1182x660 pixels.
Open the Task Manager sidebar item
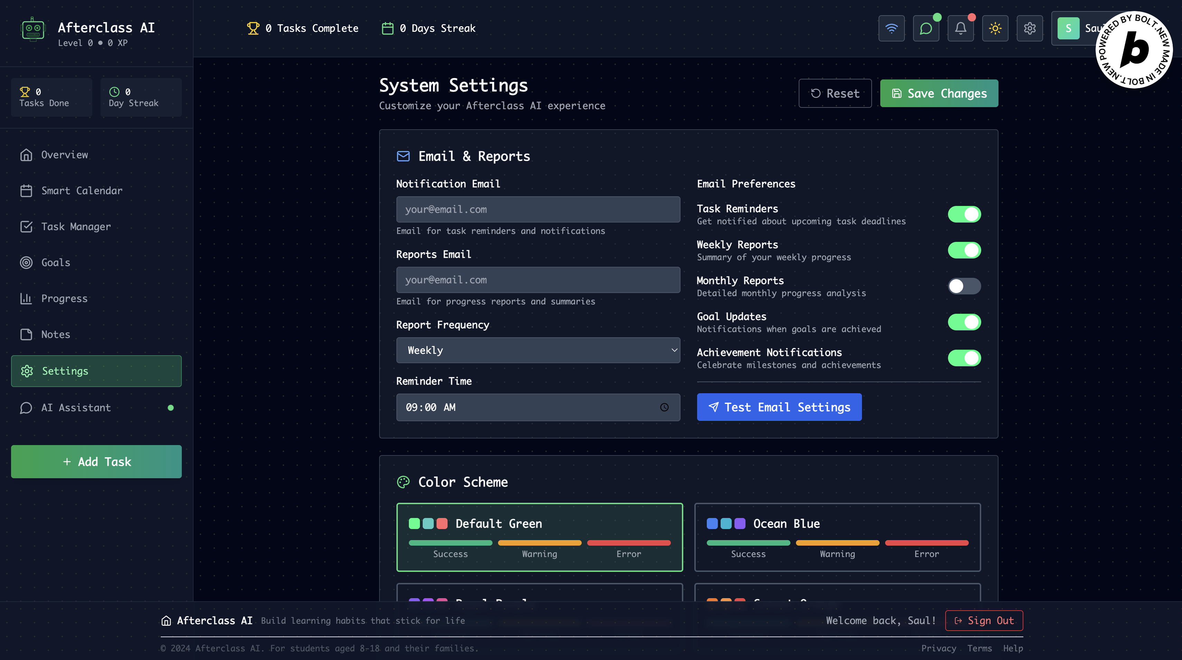point(76,227)
